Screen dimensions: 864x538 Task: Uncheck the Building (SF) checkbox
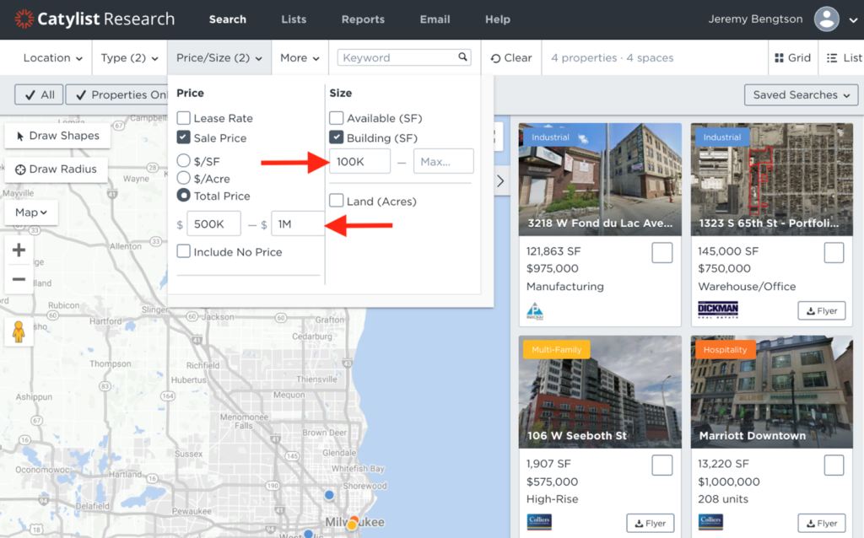336,137
